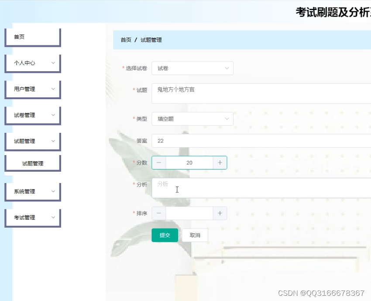The height and width of the screenshot is (301, 371).
Task: Open the 选择试卷 dropdown showing 试卷
Action: 192,68
